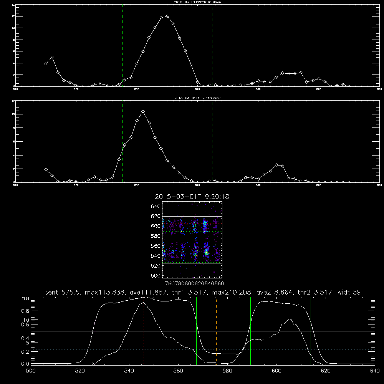Click x-axis label '620' of the bottom plot
Screen dimensions: 384x384
tap(326, 371)
